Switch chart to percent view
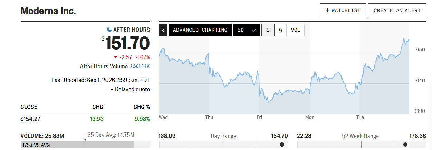The image size is (432, 150). pos(280,30)
